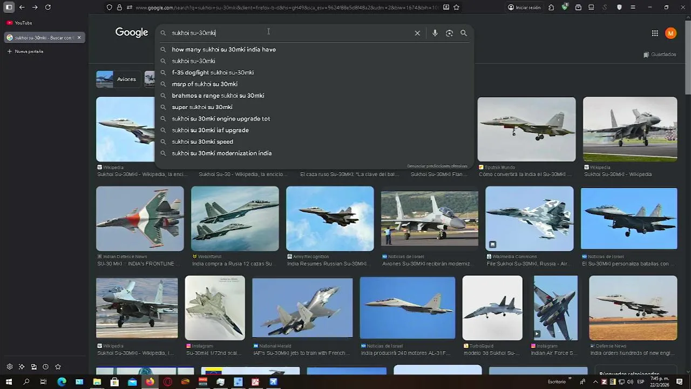
Task: Open Firefox sidebar settings gear
Action: (10, 367)
